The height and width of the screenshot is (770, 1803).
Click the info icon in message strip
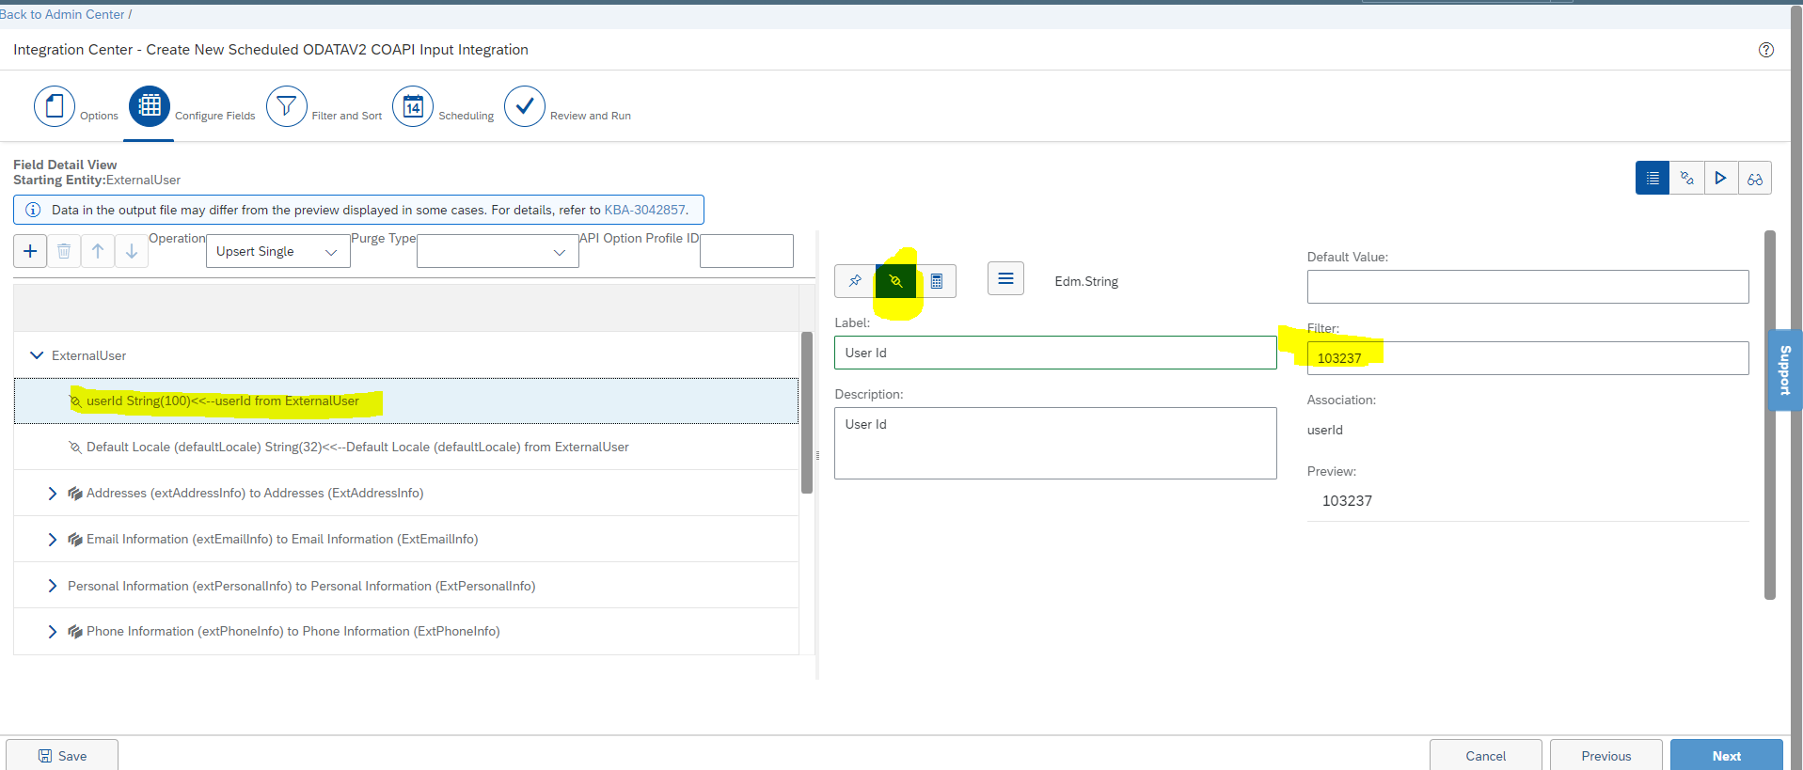click(33, 210)
